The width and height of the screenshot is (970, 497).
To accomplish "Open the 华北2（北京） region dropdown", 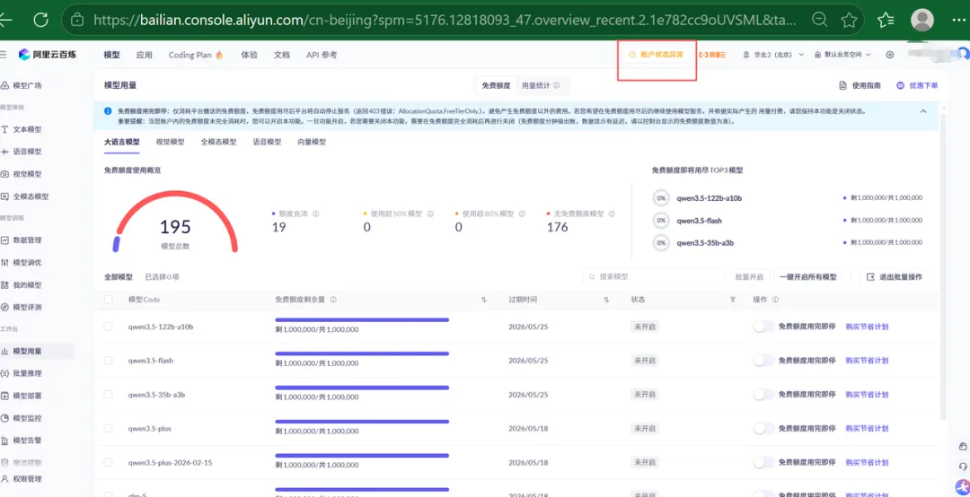I will pyautogui.click(x=773, y=55).
